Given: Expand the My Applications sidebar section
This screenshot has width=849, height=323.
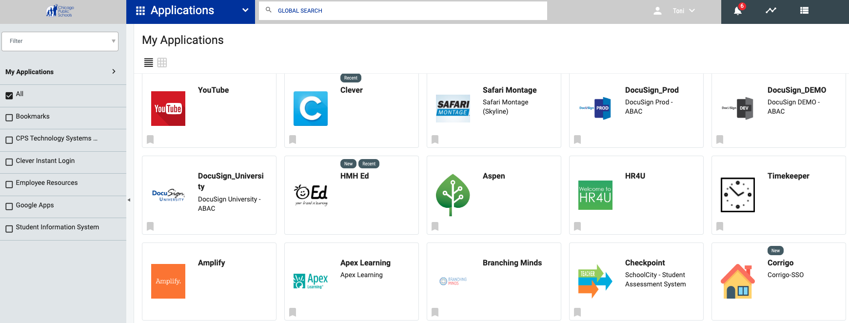Looking at the screenshot, I should tap(114, 72).
